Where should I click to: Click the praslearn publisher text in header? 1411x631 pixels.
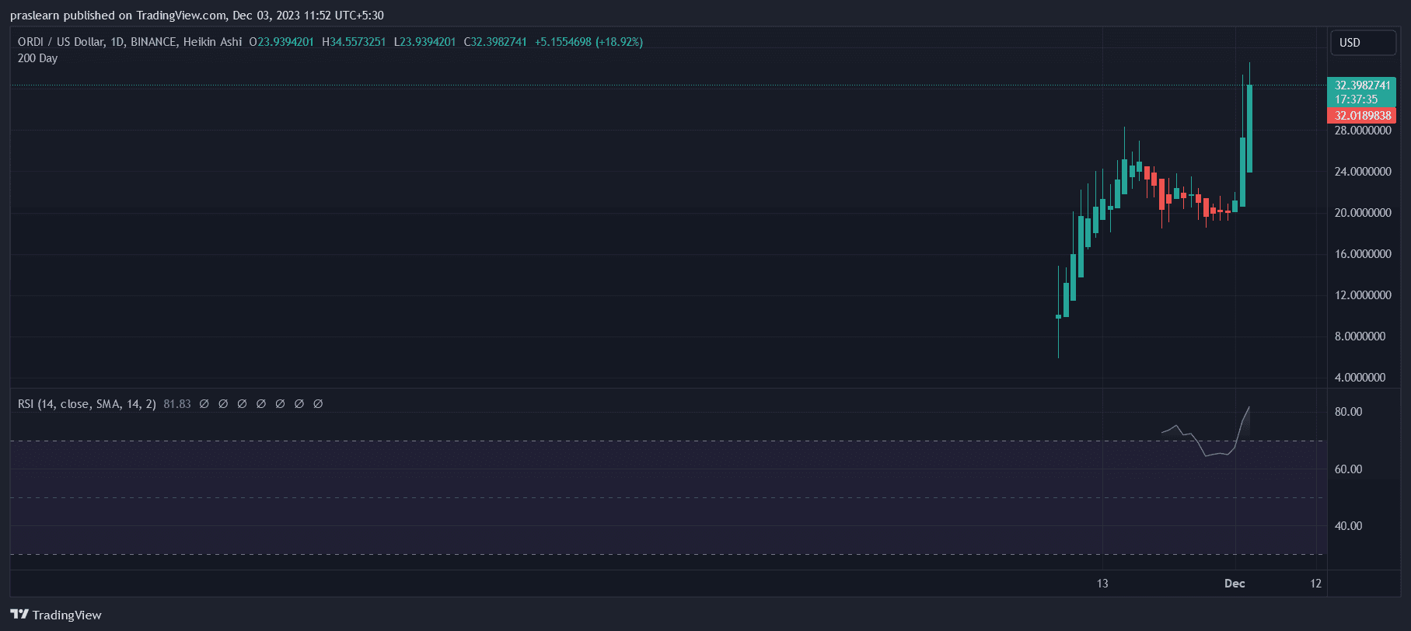34,16
